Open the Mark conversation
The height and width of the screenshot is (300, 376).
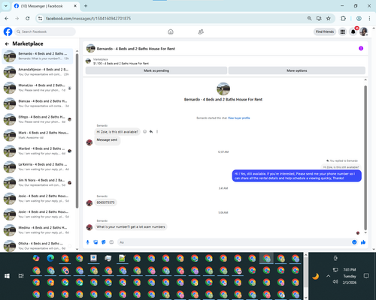coord(38,135)
